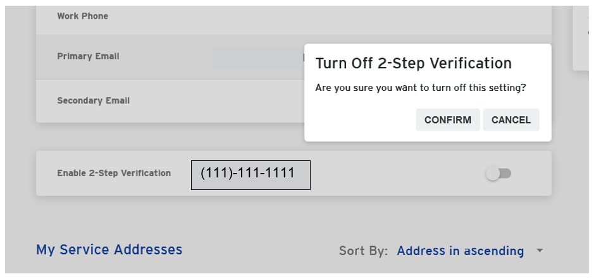
Task: Click the "Turn Off 2-Step Verification" dialog title
Action: point(413,64)
